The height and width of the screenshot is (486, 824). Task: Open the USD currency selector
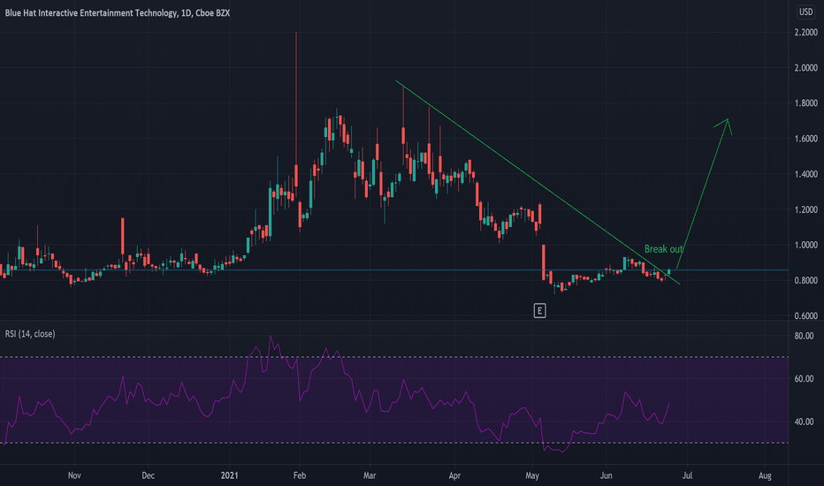click(805, 11)
